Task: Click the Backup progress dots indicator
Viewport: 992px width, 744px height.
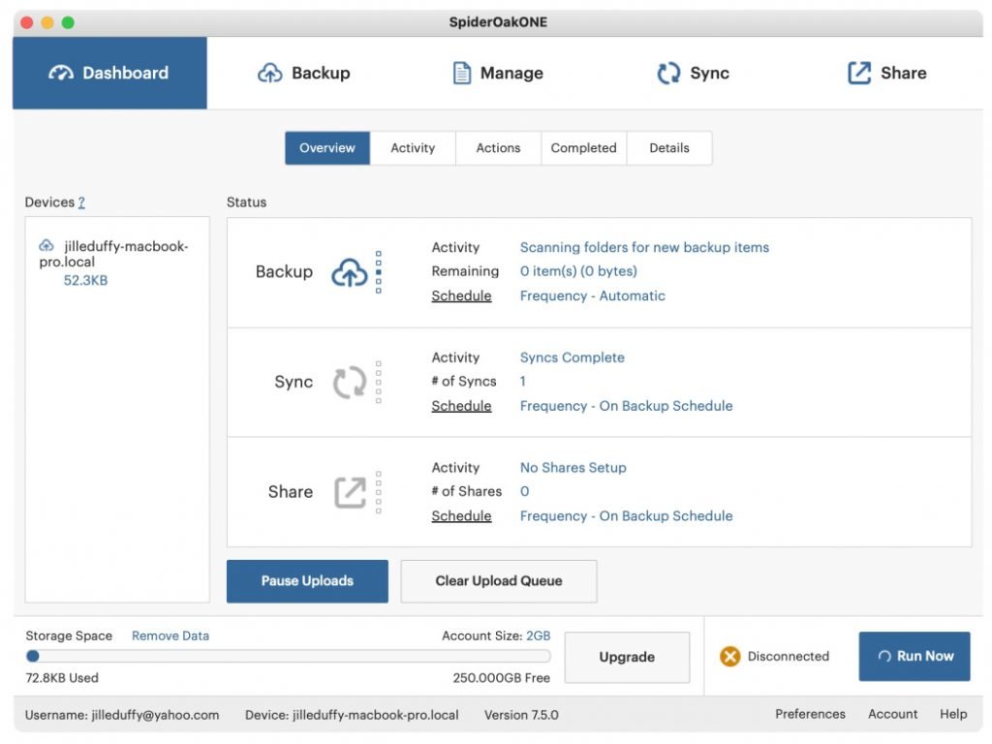Action: click(379, 272)
